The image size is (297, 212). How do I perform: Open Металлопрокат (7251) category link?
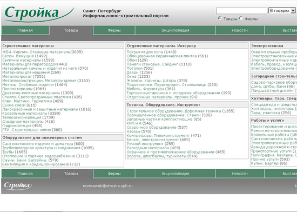point(24,77)
